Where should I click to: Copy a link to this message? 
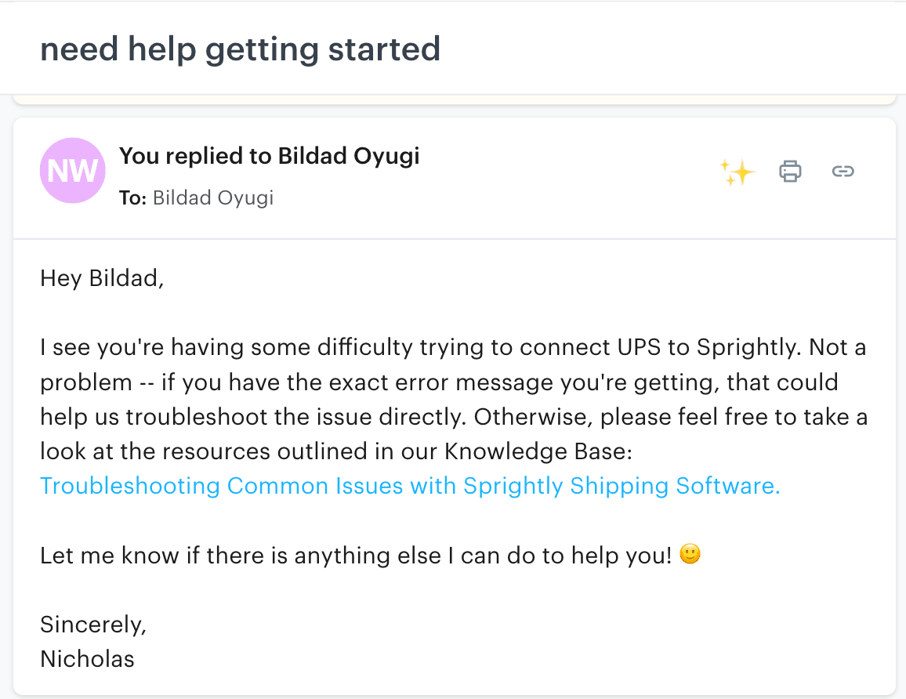843,171
